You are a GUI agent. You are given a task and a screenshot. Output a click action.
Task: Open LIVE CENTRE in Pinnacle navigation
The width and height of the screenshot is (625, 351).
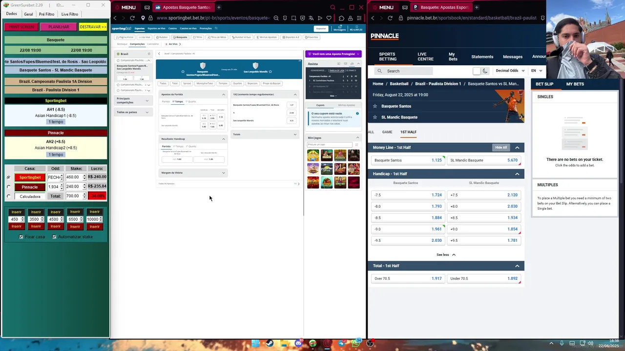pyautogui.click(x=425, y=57)
